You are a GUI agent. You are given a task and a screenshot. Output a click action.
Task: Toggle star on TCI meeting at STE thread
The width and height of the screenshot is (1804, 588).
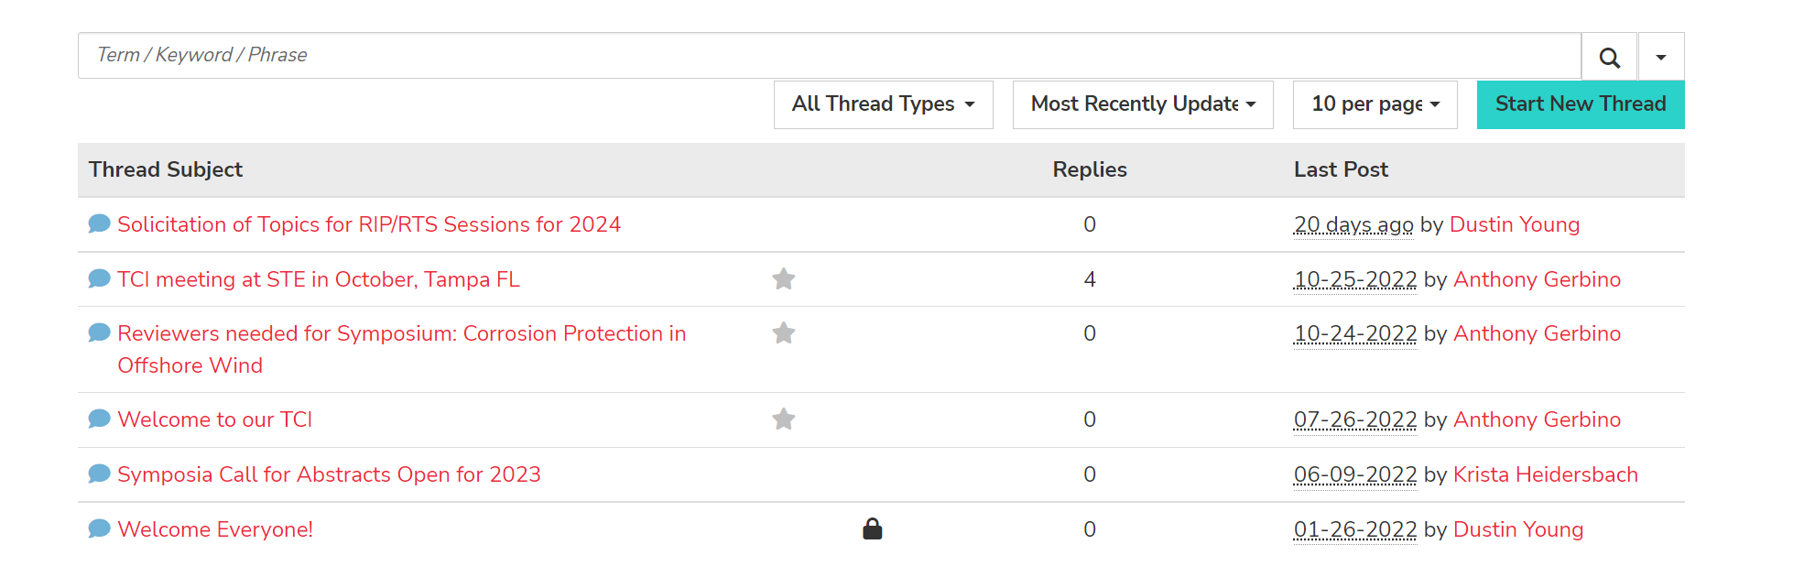(x=783, y=279)
